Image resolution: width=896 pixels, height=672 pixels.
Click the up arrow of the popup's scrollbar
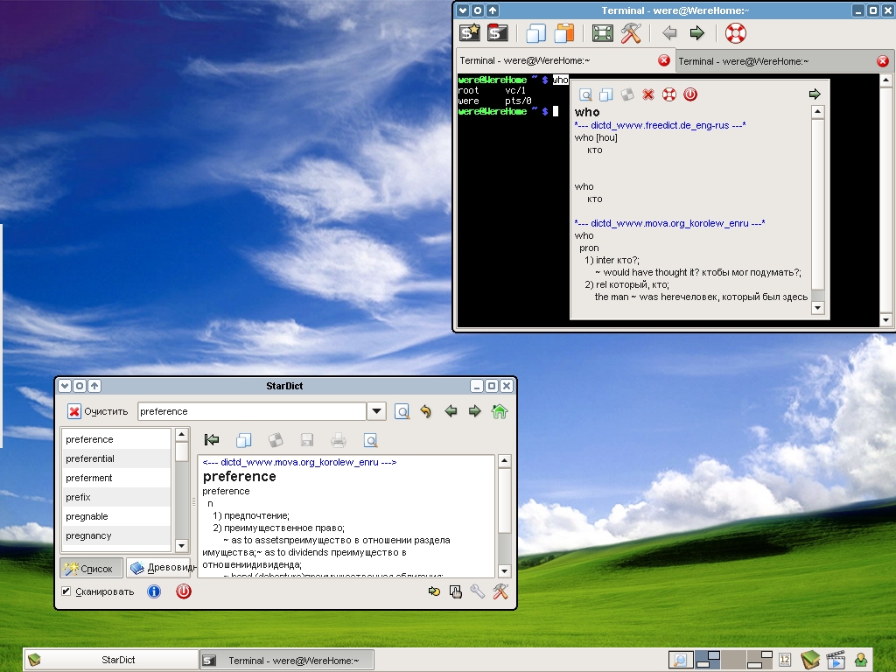tap(818, 112)
